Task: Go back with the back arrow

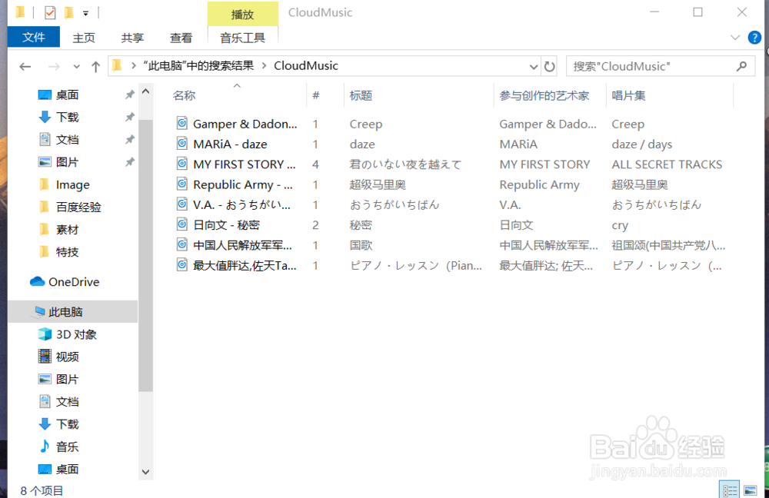Action: [25, 66]
